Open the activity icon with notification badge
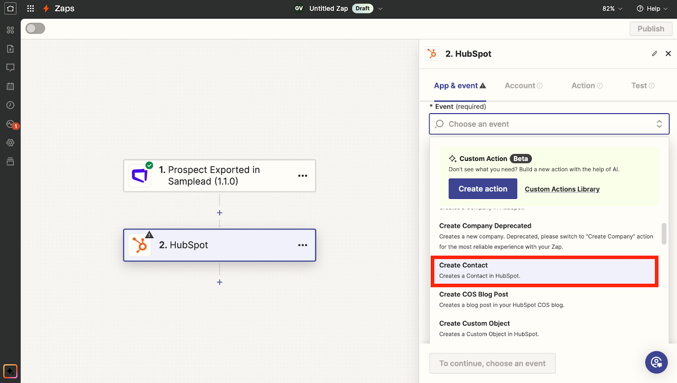The height and width of the screenshot is (383, 677). (x=12, y=124)
